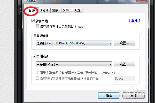Open the 摄像头 tab
This screenshot has height=103, width=155.
click(44, 11)
